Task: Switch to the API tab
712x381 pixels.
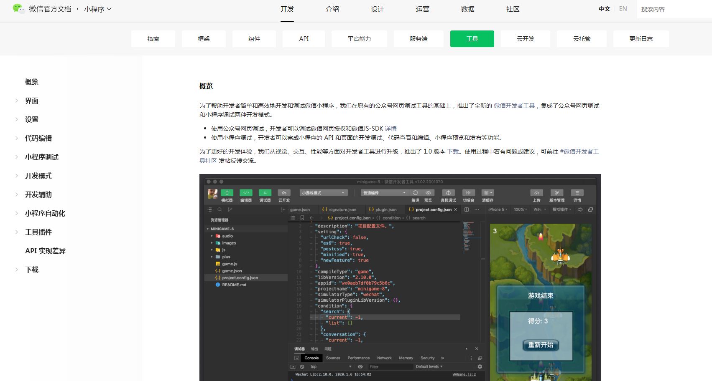Action: 304,39
